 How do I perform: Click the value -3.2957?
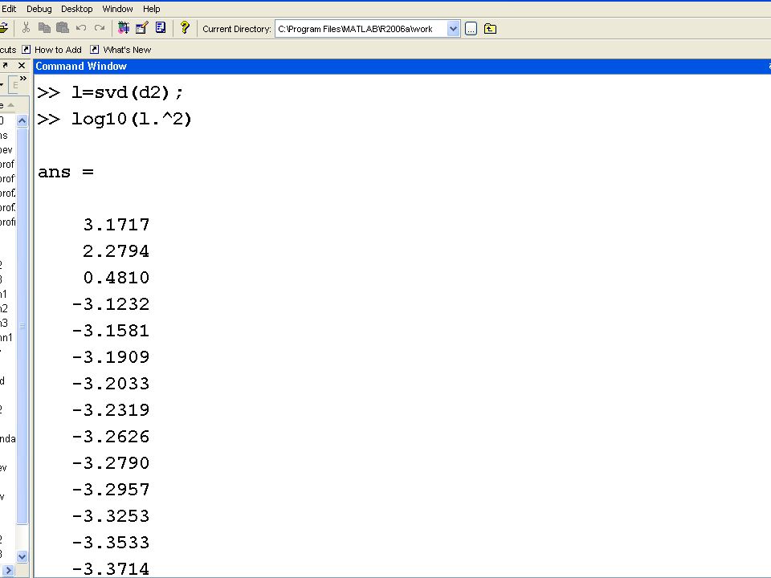pyautogui.click(x=111, y=490)
